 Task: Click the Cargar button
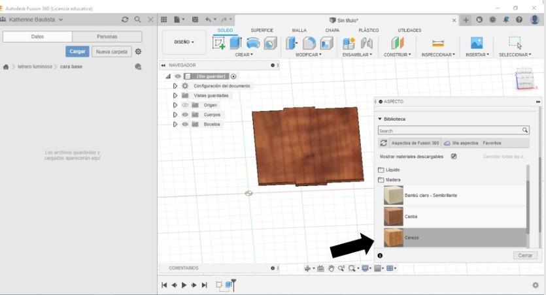(77, 52)
